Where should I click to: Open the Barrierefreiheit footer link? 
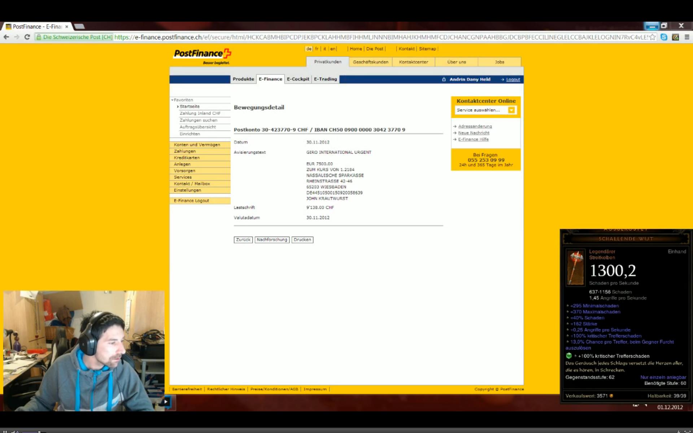(187, 389)
